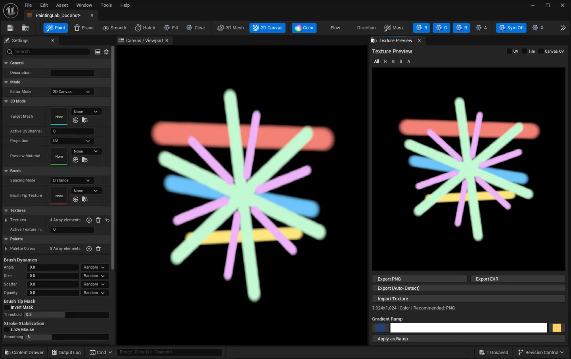Image resolution: width=571 pixels, height=359 pixels.
Task: Select the Erase tool
Action: [x=84, y=28]
